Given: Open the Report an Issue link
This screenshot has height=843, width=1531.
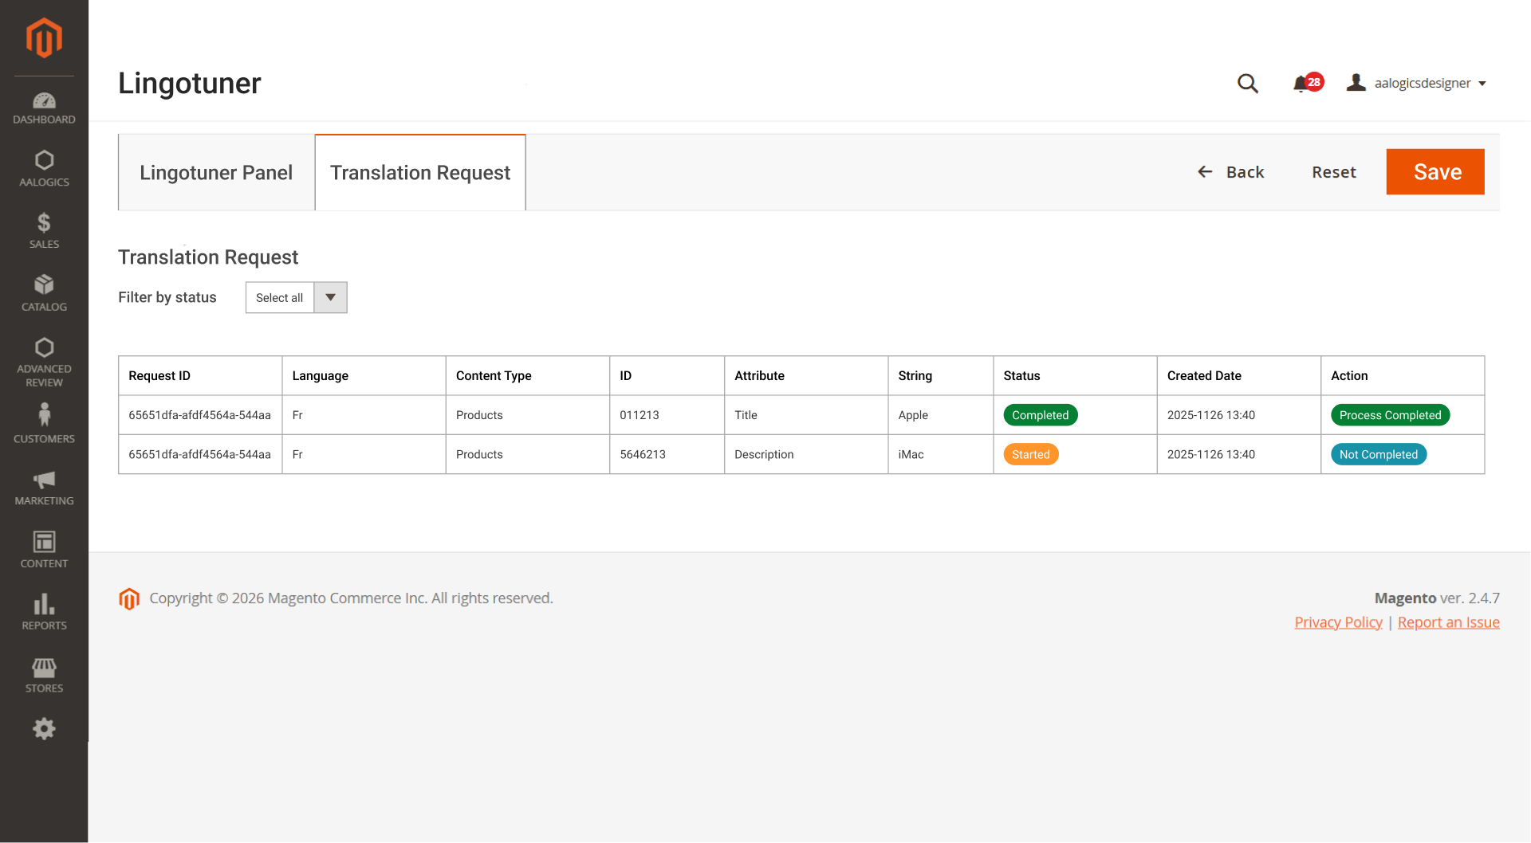Looking at the screenshot, I should click(x=1448, y=622).
